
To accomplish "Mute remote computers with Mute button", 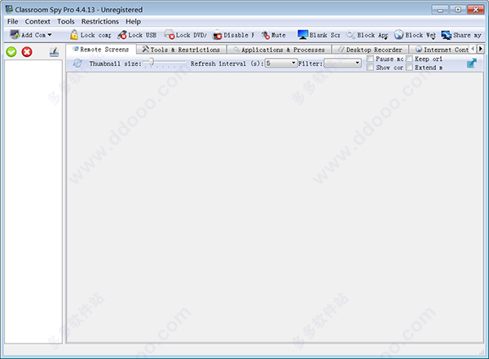I will point(274,35).
